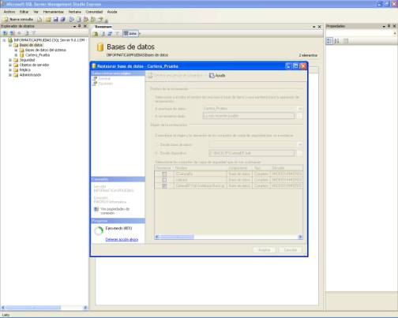Image resolution: width=398 pixels, height=318 pixels.
Task: Click the open folder icon in main toolbar
Action: click(48, 19)
